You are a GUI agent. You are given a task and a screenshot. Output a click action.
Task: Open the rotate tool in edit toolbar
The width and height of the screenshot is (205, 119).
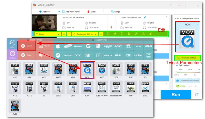(122, 34)
